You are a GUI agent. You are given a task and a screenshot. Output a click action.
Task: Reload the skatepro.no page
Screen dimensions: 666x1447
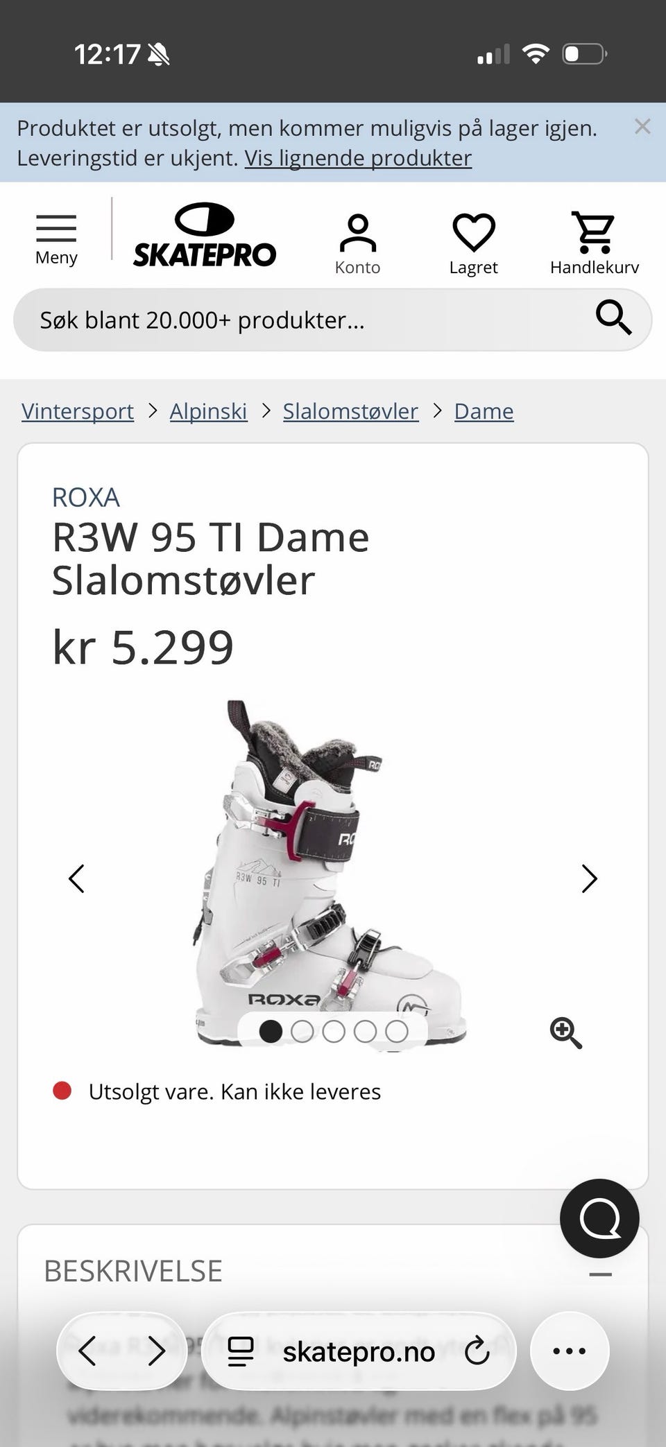[x=477, y=1351]
